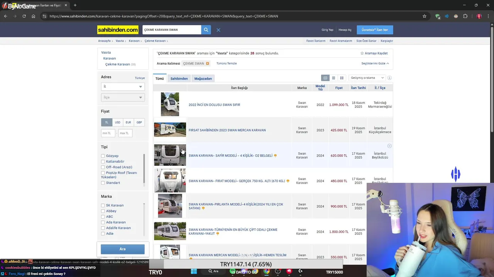Switch to the Sahibinden tab
The height and width of the screenshot is (277, 494).
click(179, 78)
